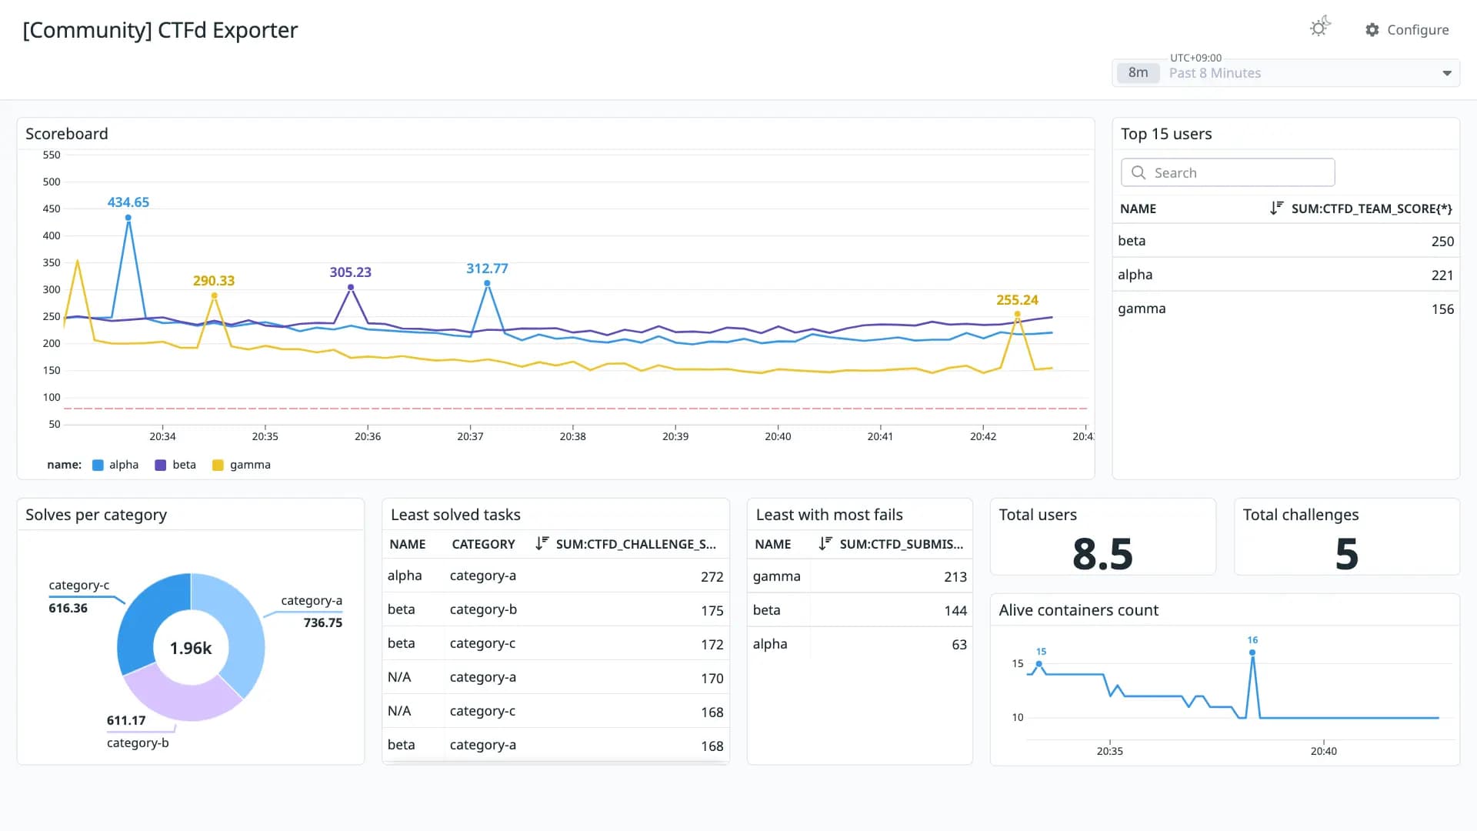The image size is (1477, 831).
Task: Click the Total users value 8.5
Action: (1102, 553)
